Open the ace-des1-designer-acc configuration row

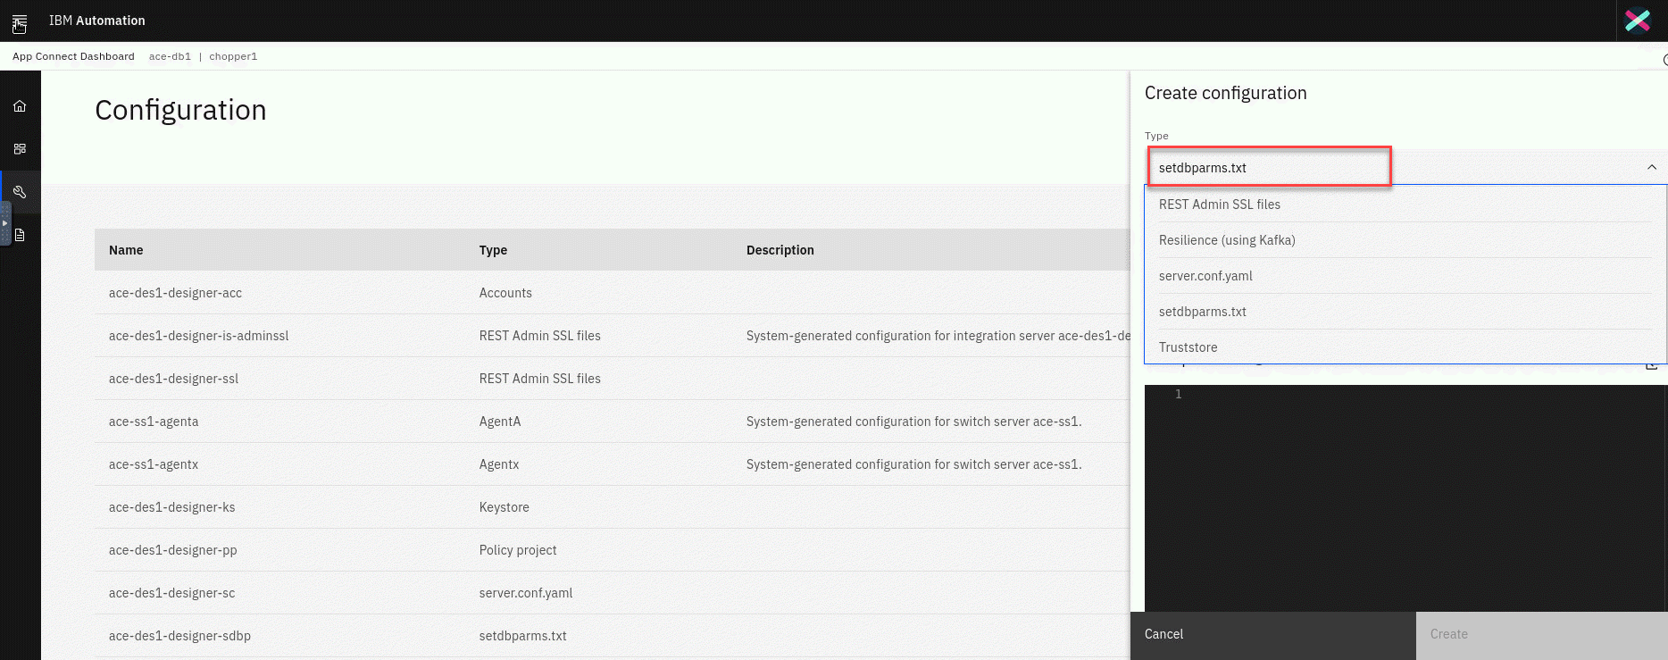point(175,293)
